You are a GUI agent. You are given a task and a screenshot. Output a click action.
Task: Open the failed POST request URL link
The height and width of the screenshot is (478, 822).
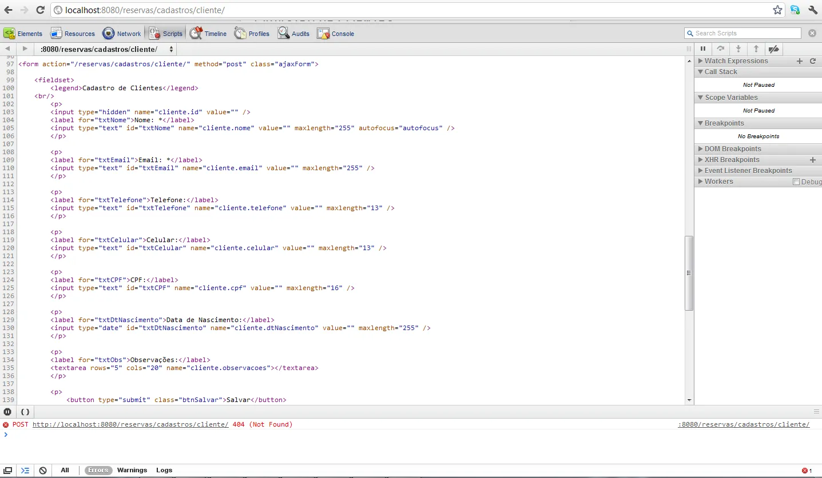[x=130, y=424]
